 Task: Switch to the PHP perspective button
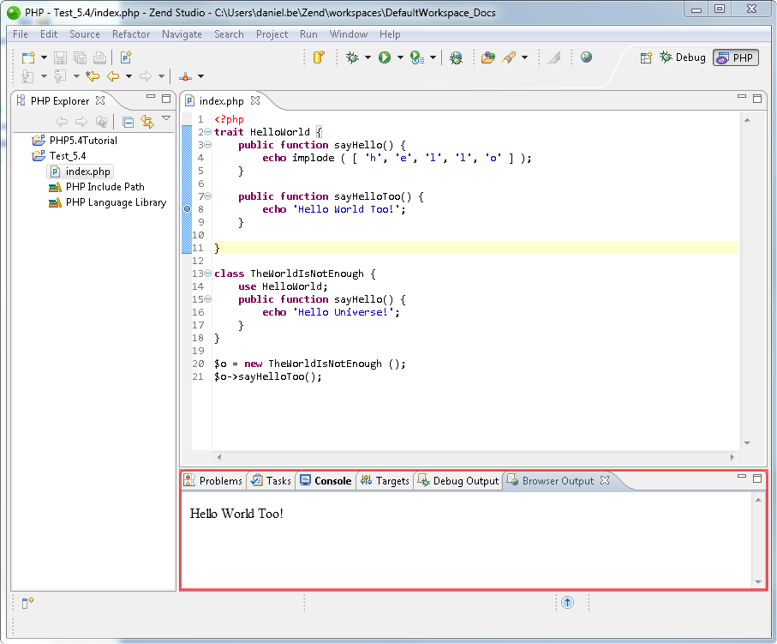(736, 57)
